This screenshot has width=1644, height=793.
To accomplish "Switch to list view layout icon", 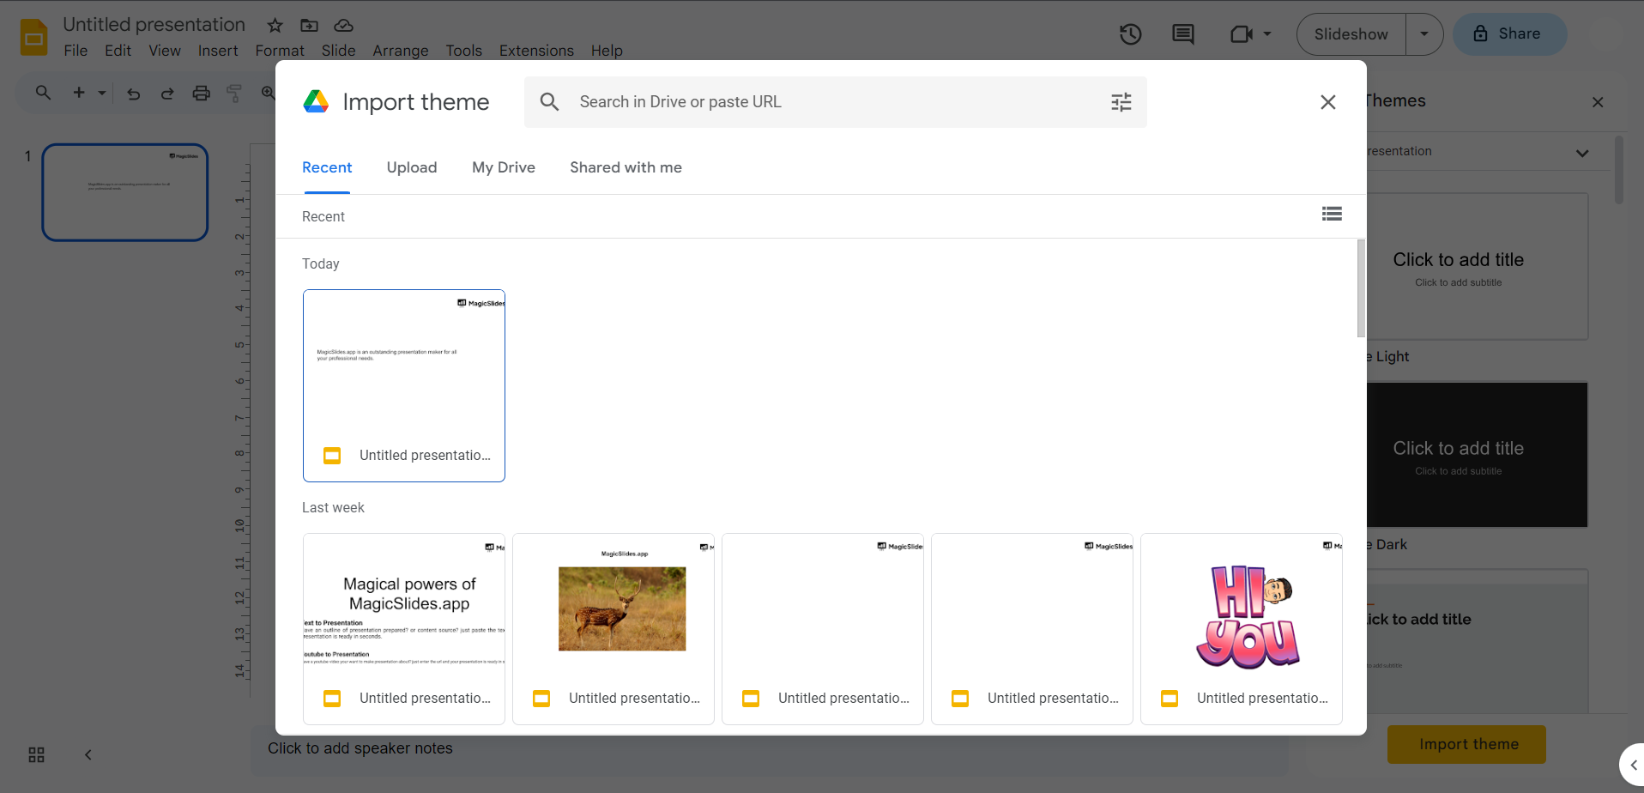I will pos(1331,215).
